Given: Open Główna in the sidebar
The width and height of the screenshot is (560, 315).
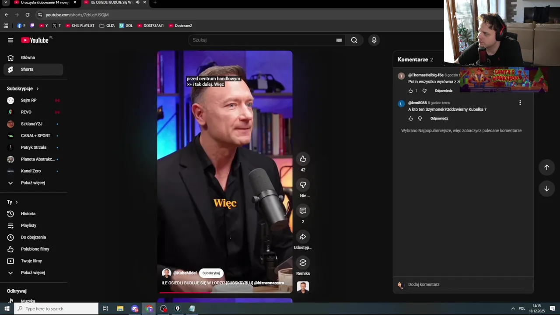Looking at the screenshot, I should tap(33, 58).
